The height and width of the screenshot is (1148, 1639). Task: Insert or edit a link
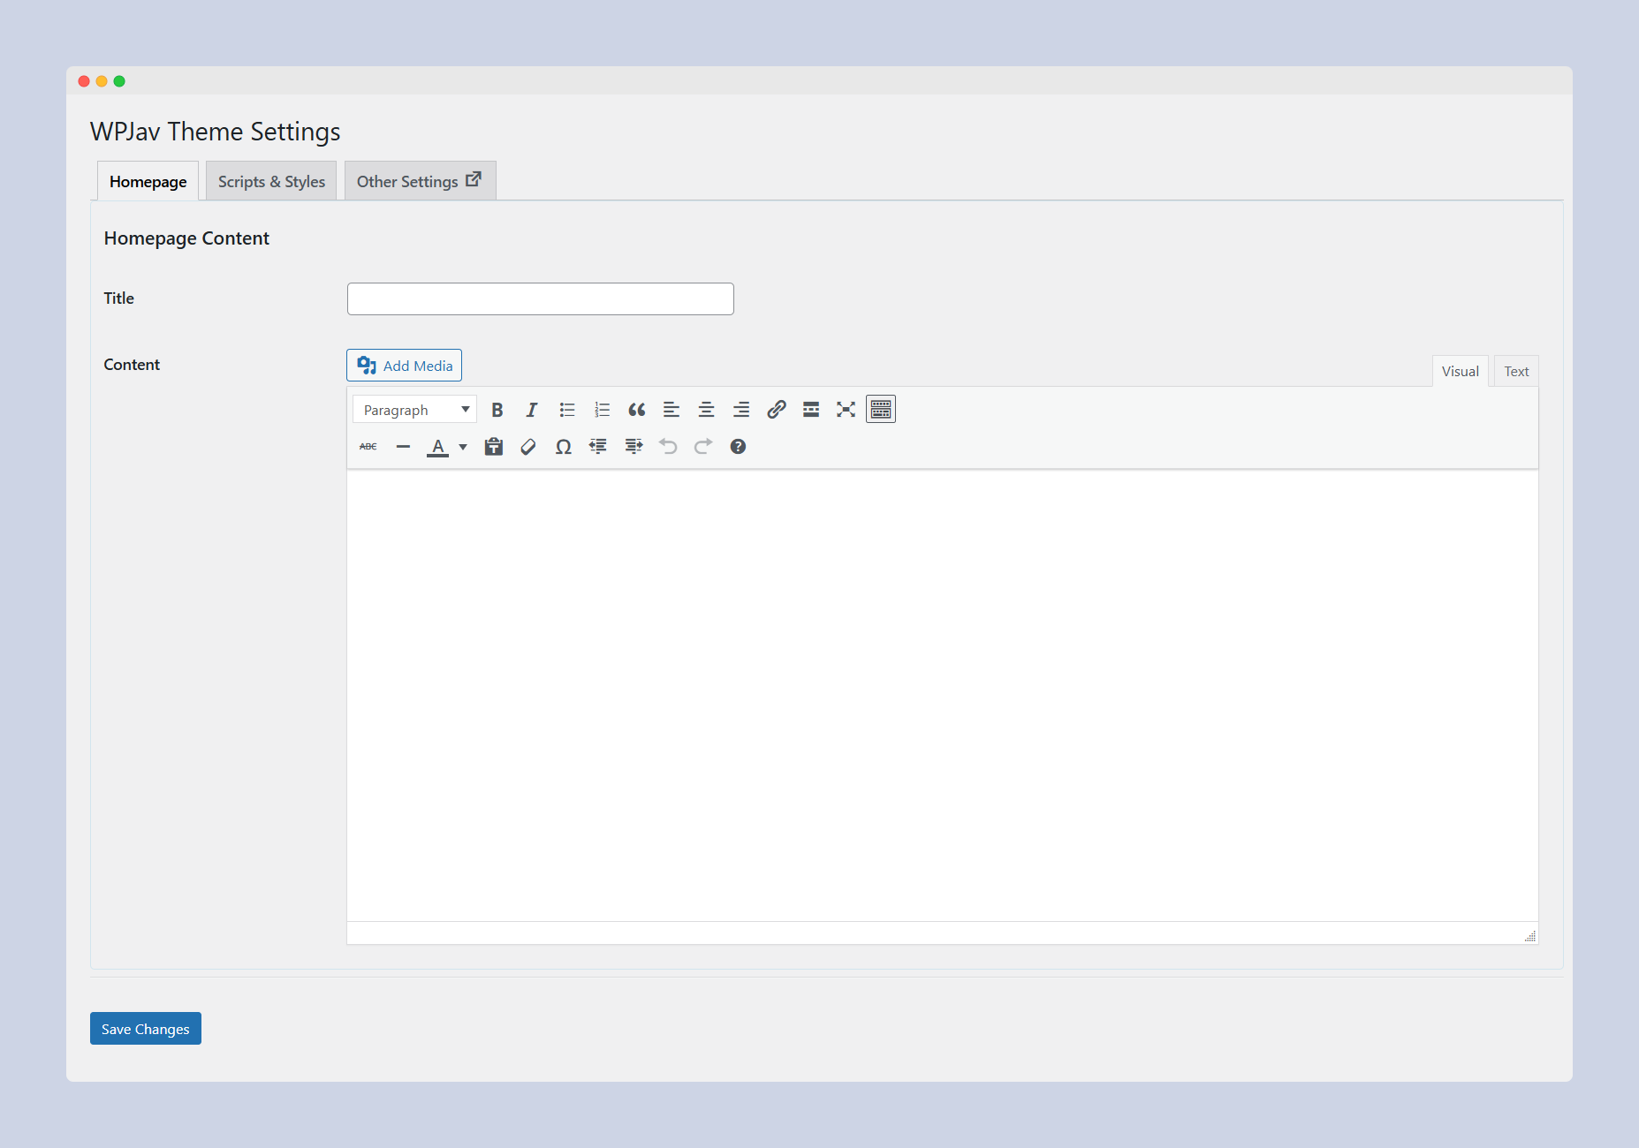tap(776, 410)
